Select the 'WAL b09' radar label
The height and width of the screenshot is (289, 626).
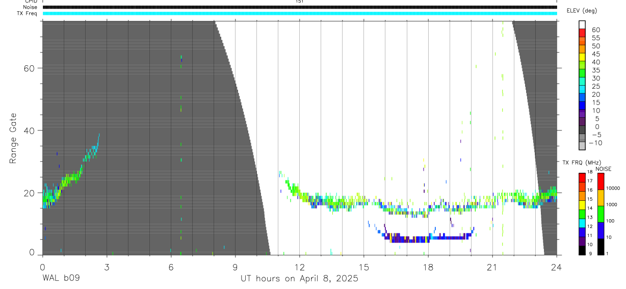click(x=61, y=279)
